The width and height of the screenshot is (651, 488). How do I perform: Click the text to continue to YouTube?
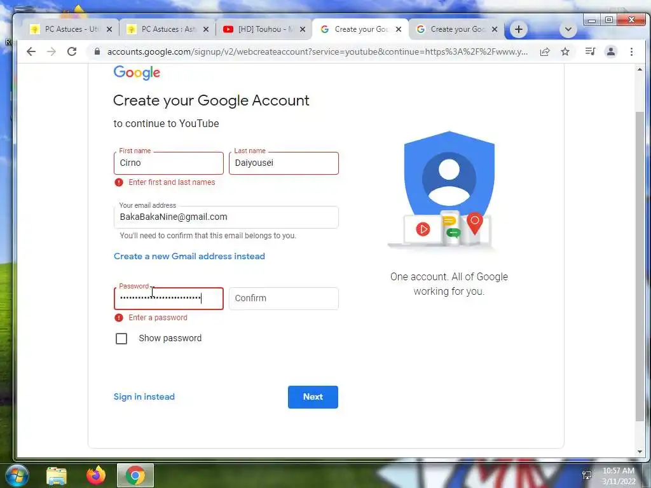[166, 124]
